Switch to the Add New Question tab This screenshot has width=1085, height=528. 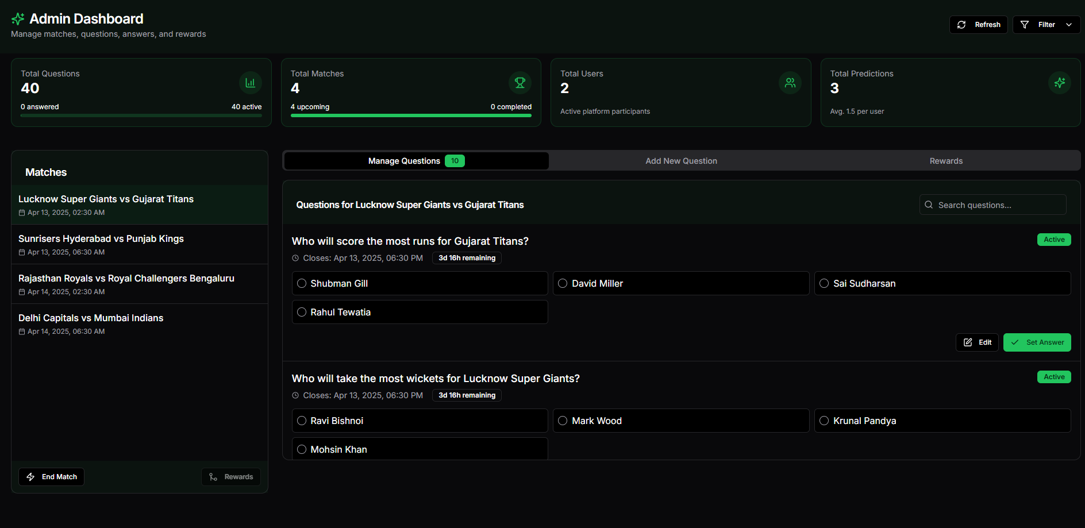(x=681, y=161)
